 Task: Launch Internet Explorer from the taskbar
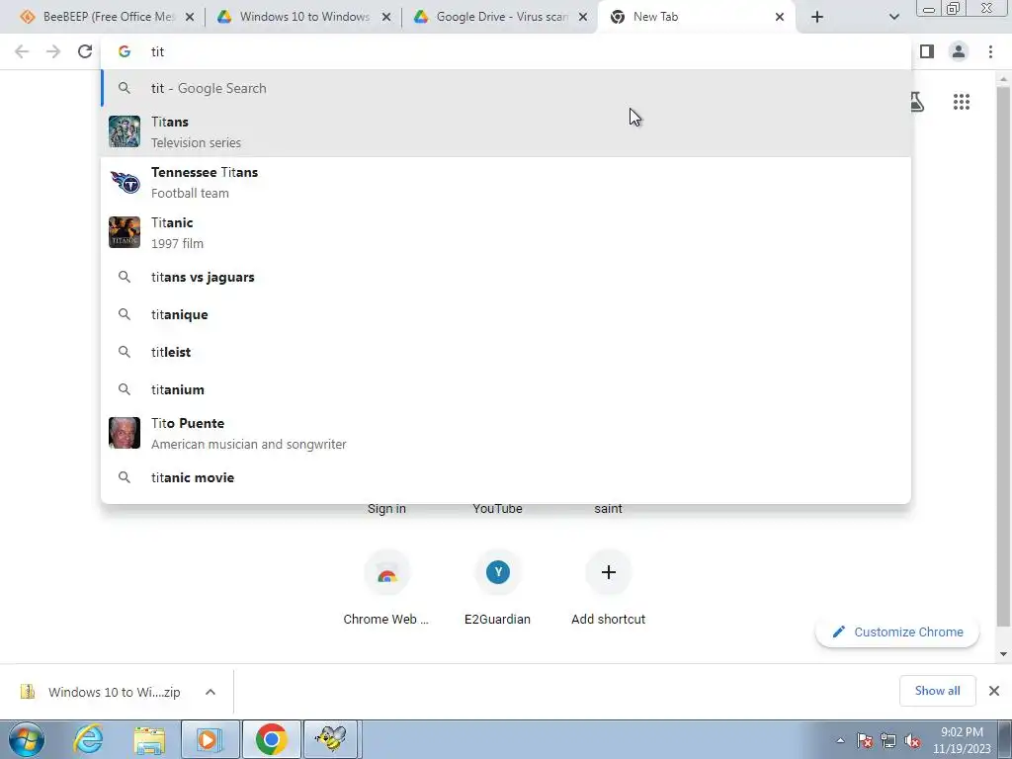click(x=88, y=739)
